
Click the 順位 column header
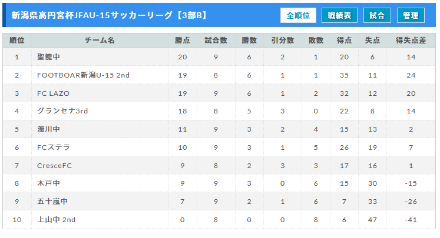point(17,41)
